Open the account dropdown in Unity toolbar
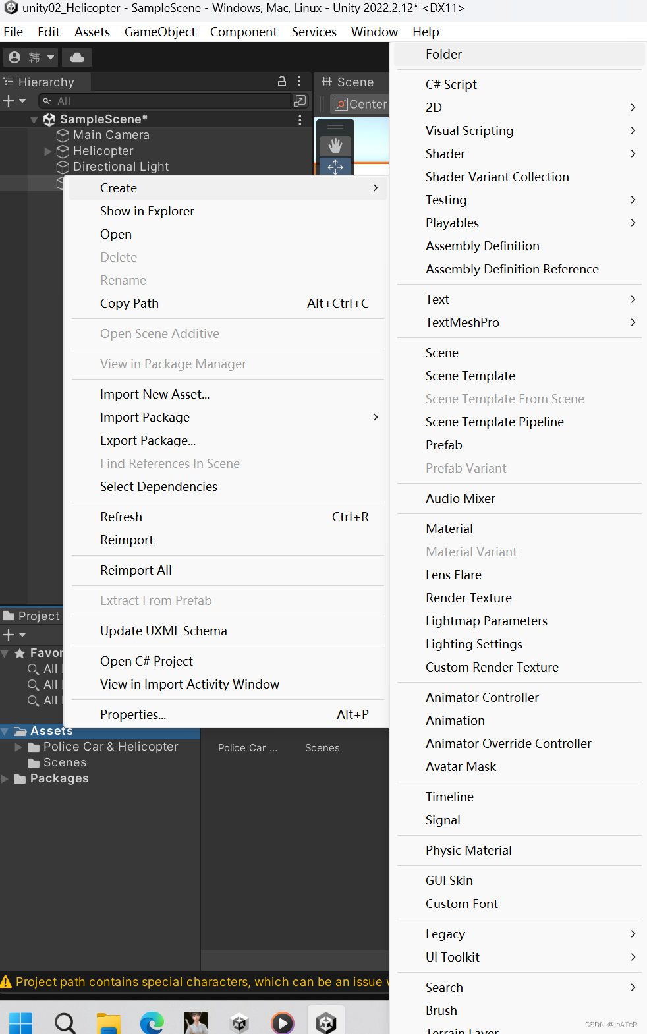Screen dimensions: 647x1034 click(31, 57)
